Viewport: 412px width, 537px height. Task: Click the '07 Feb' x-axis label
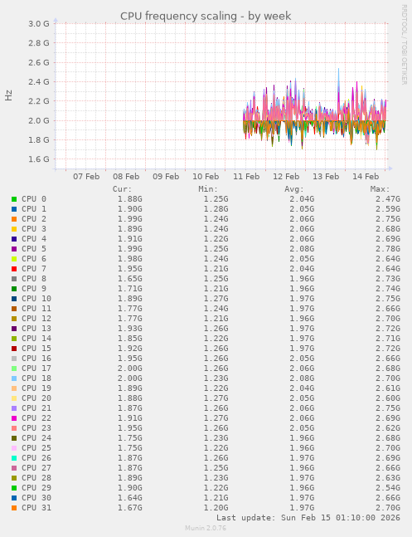coord(86,177)
